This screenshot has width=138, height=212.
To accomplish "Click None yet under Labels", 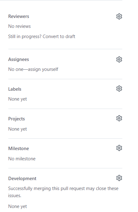I will (x=18, y=99).
